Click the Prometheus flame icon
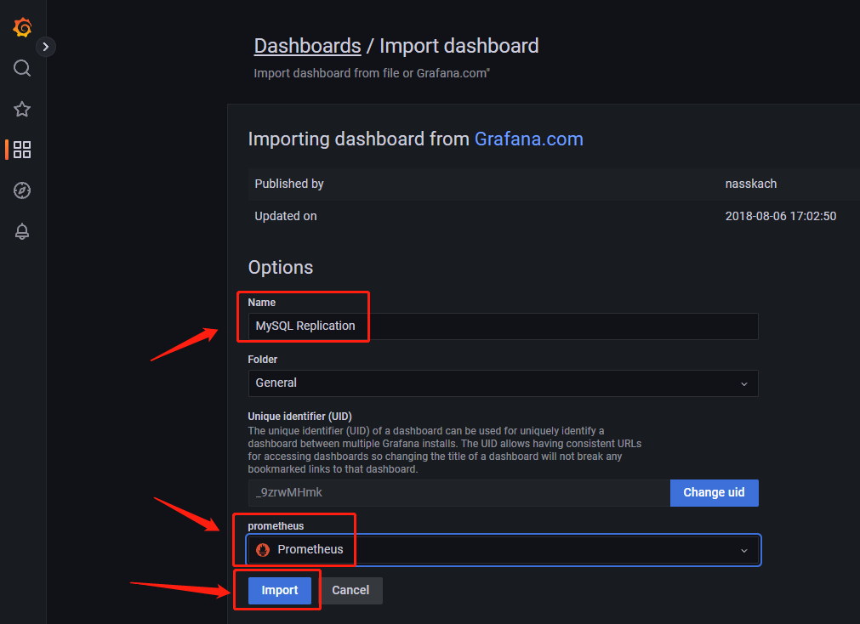 (x=263, y=550)
